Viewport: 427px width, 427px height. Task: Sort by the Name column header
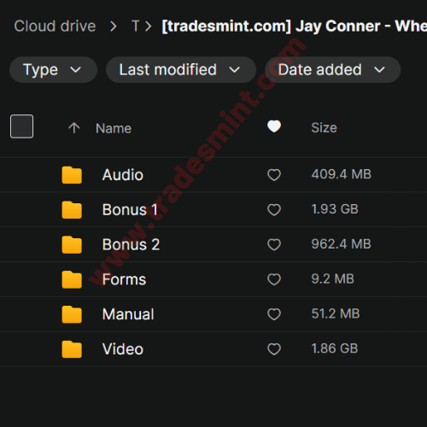click(x=114, y=128)
